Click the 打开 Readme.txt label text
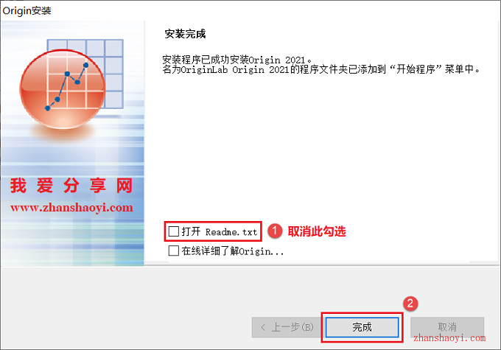 pos(220,231)
